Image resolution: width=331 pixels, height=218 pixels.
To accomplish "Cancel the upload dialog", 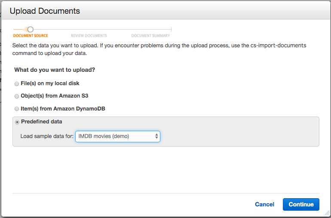I will tap(264, 204).
